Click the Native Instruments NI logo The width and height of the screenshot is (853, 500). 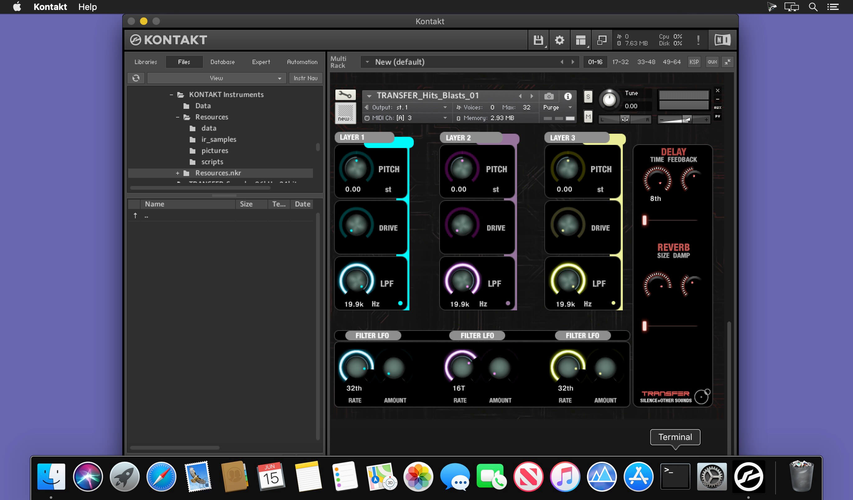[722, 40]
